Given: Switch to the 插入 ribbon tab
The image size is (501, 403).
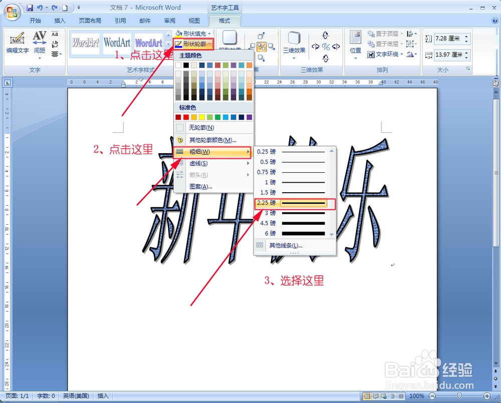Looking at the screenshot, I should pyautogui.click(x=59, y=21).
